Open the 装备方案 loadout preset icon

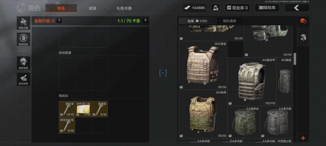(x=24, y=23)
